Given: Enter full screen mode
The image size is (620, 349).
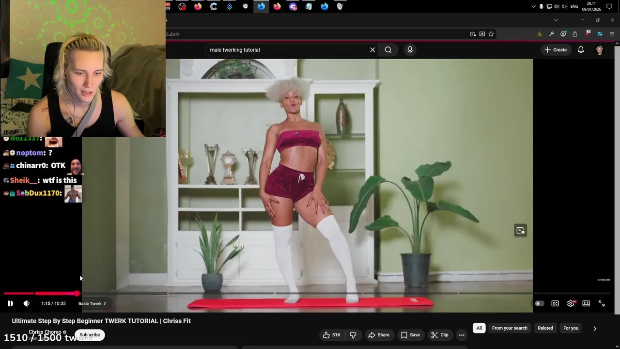Looking at the screenshot, I should click(x=602, y=303).
